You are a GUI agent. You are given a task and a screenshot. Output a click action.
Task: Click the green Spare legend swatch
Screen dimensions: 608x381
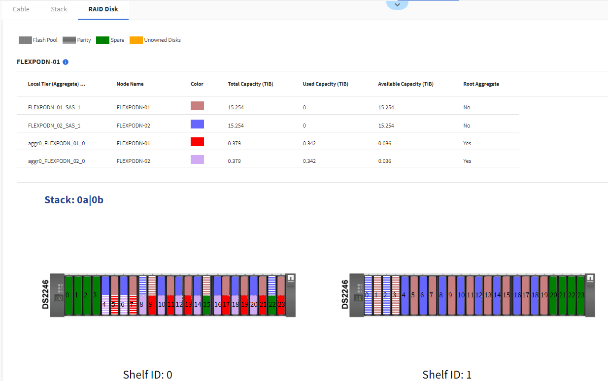coord(102,40)
